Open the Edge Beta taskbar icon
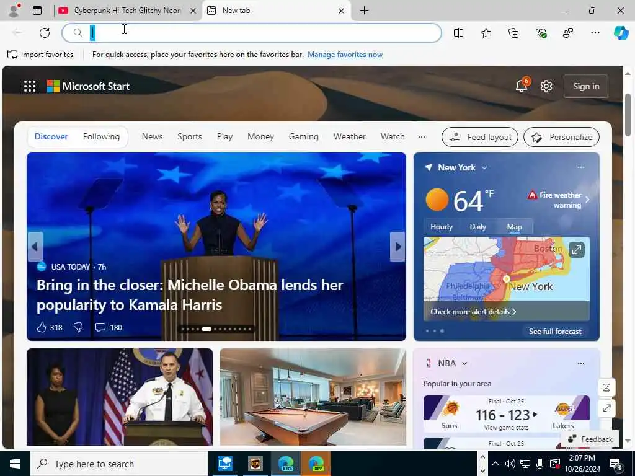 286,464
